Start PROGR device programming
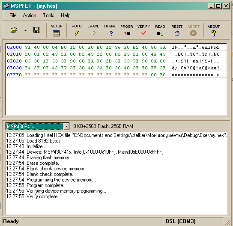This screenshot has height=226, width=233. (127, 30)
